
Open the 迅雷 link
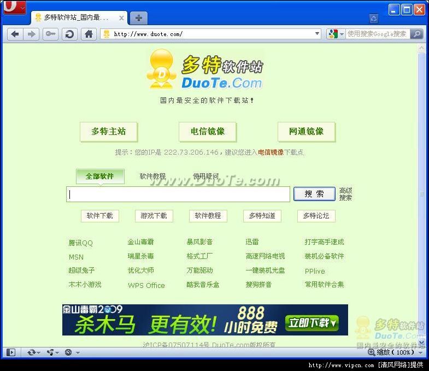coord(252,242)
